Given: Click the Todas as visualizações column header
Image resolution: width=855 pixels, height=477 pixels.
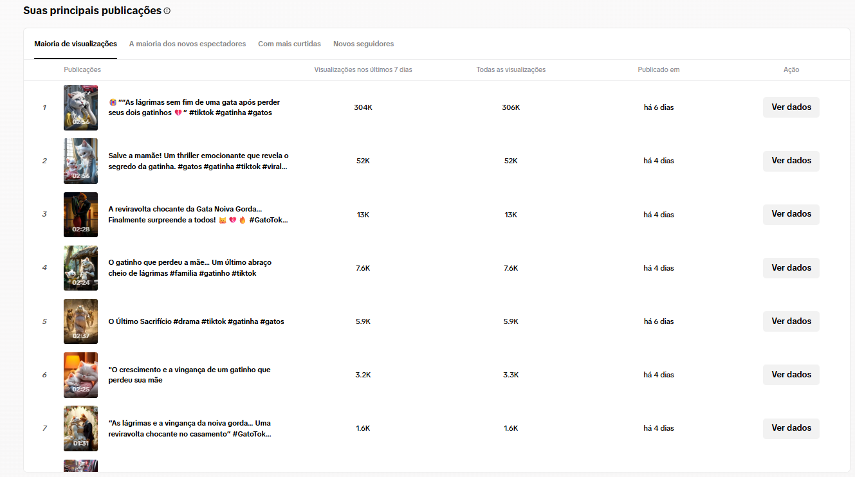Looking at the screenshot, I should click(511, 69).
